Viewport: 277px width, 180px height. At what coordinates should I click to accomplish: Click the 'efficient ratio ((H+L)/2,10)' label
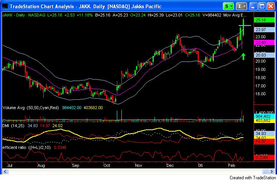27,147
